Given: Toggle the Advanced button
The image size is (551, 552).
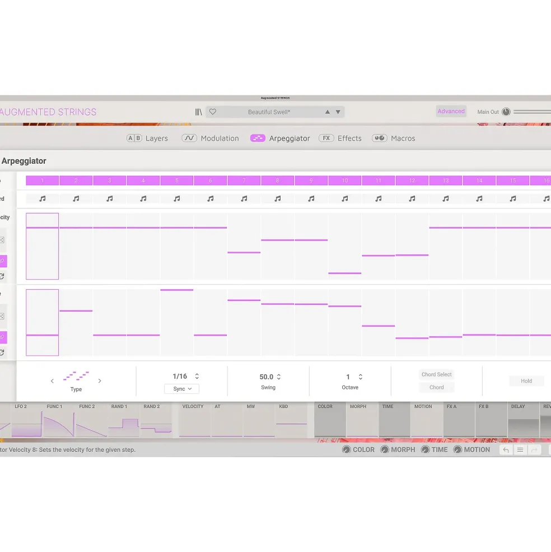Looking at the screenshot, I should tap(451, 112).
